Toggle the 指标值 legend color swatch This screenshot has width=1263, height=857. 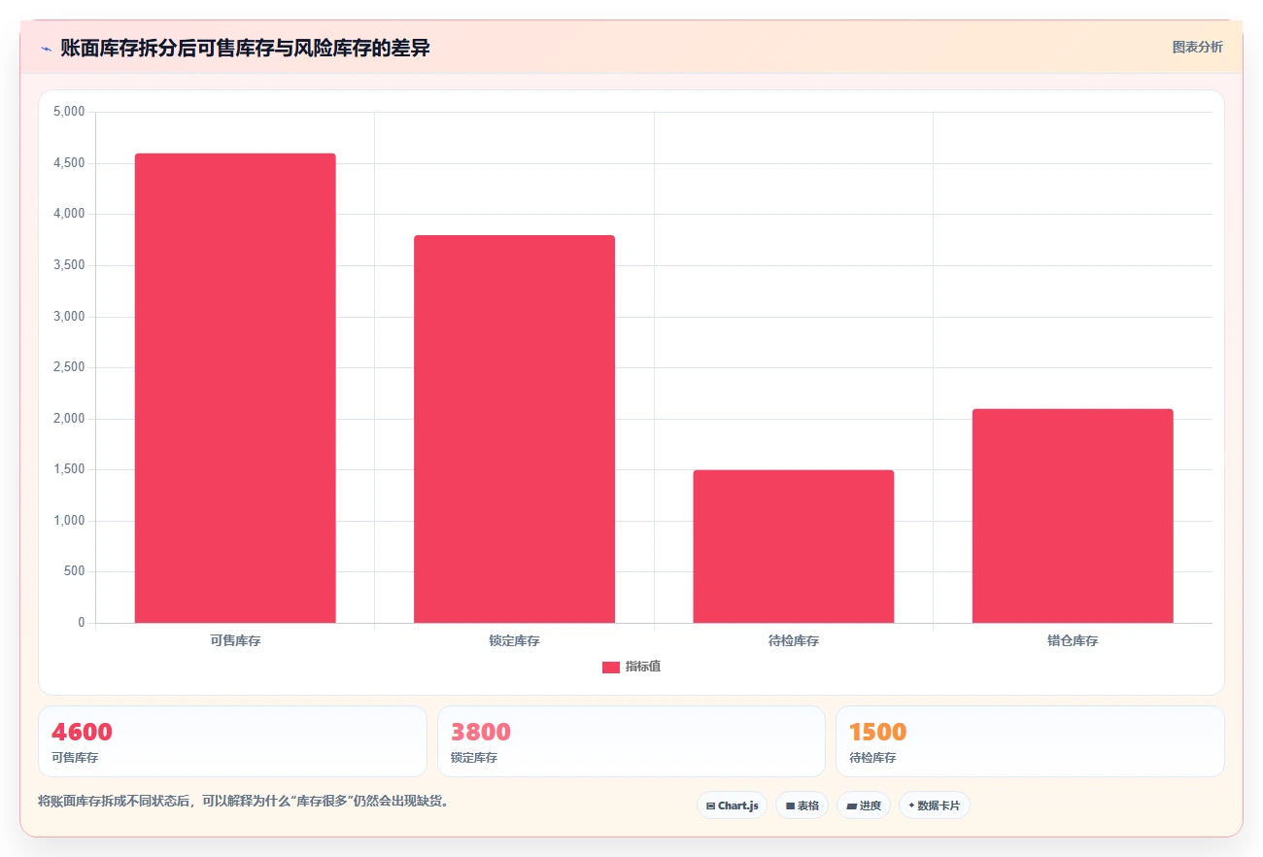[610, 667]
